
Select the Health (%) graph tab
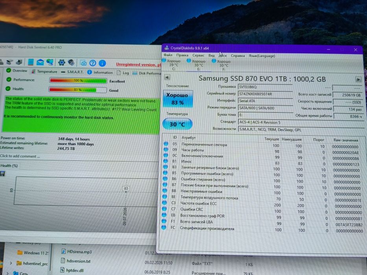tap(9, 165)
